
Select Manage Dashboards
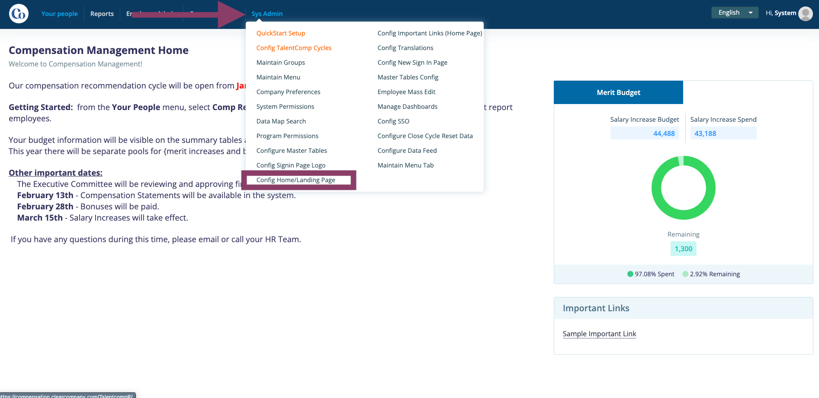pos(407,107)
